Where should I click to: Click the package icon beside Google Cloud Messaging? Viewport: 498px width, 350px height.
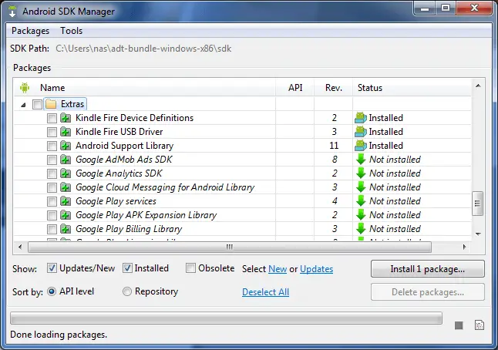click(x=66, y=187)
